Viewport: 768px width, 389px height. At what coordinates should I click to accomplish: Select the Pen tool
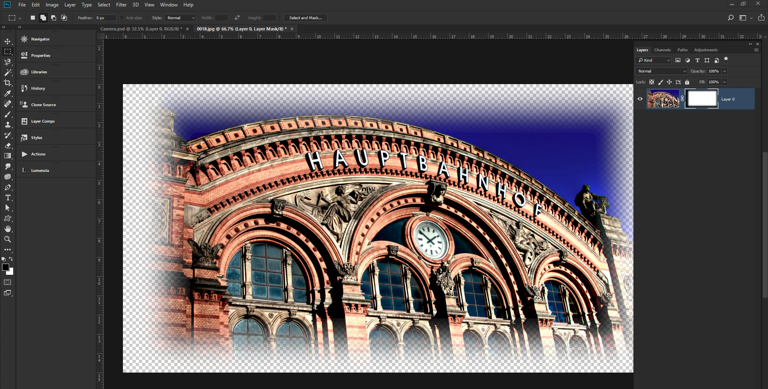coord(8,187)
